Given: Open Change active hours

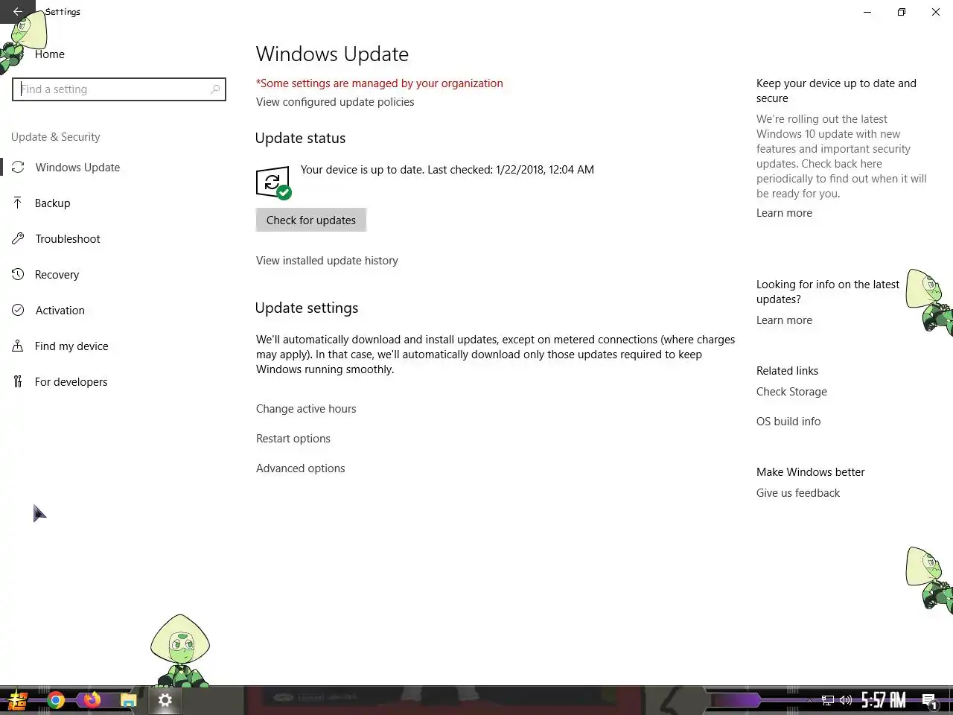Looking at the screenshot, I should tap(306, 409).
